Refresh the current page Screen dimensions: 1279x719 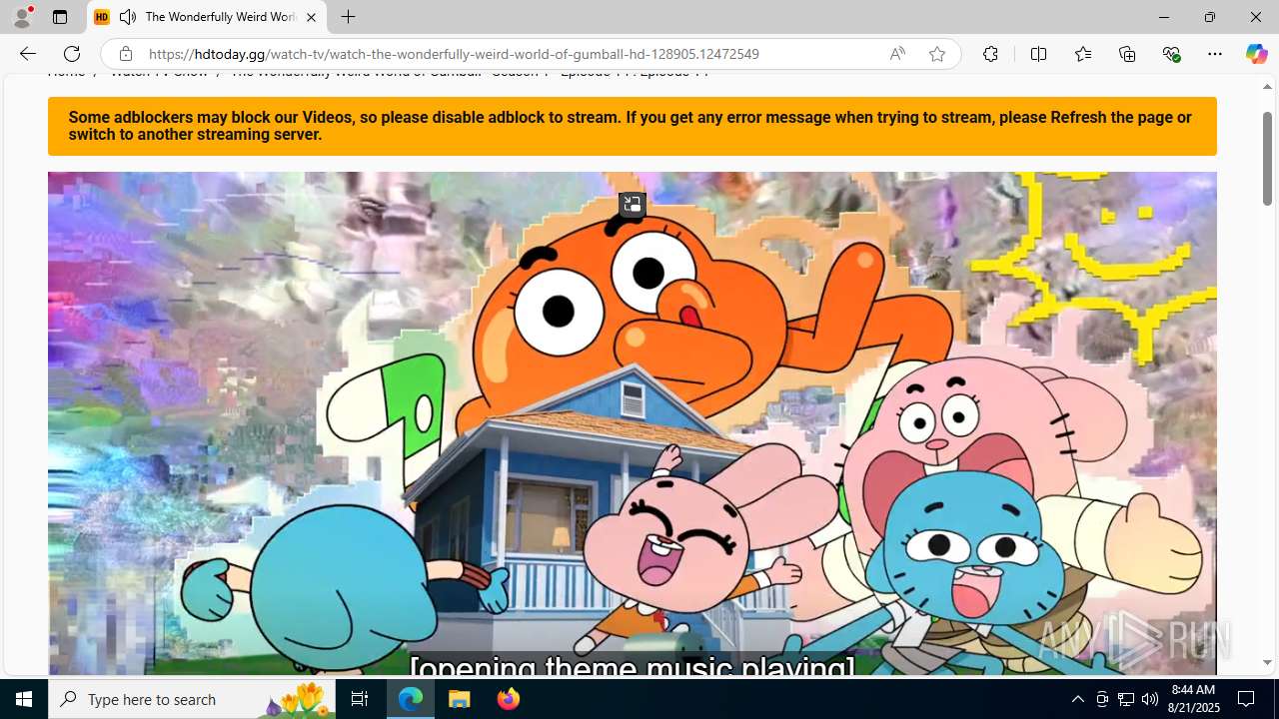pos(72,54)
